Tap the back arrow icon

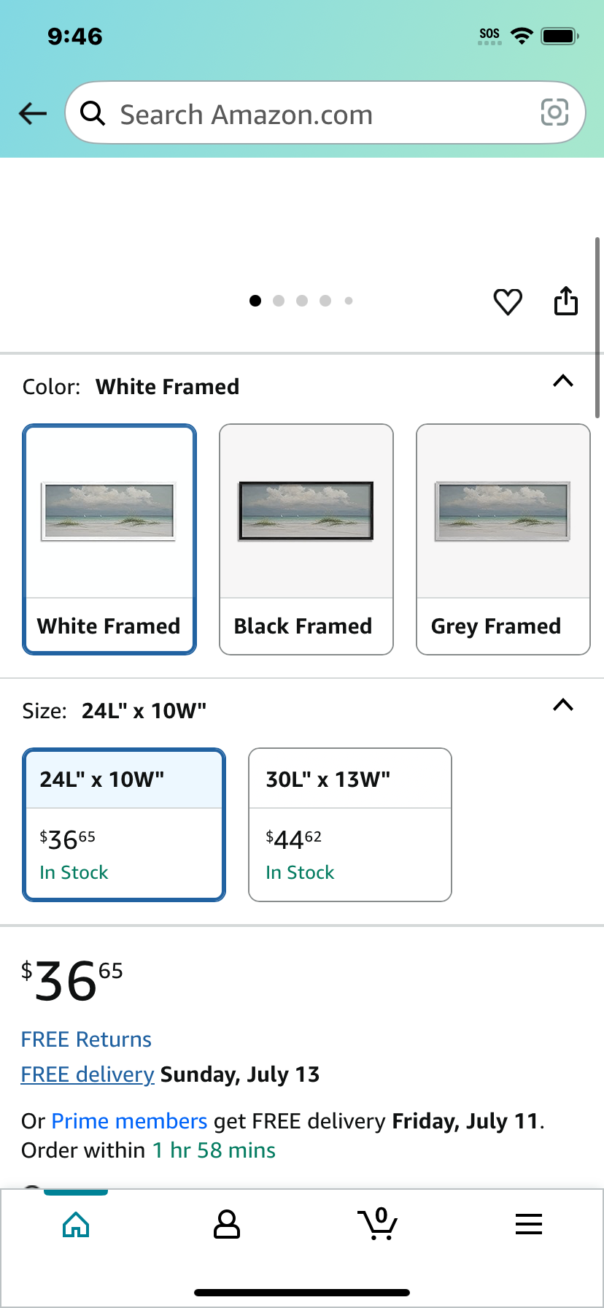coord(33,113)
